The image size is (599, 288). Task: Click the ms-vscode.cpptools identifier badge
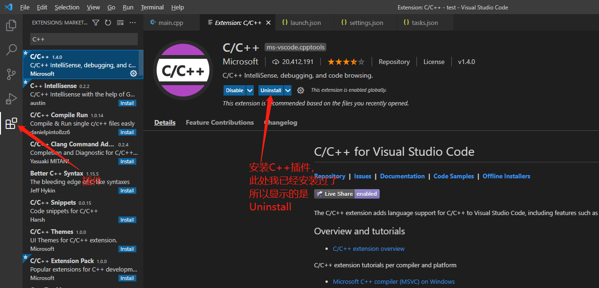point(295,48)
